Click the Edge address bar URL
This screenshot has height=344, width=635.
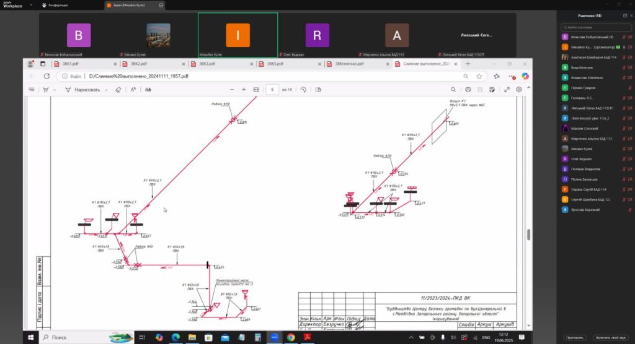[138, 76]
